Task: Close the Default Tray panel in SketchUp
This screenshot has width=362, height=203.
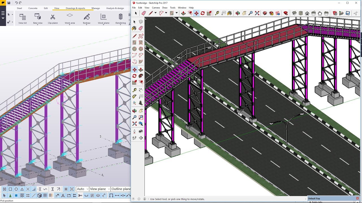Action: click(357, 198)
